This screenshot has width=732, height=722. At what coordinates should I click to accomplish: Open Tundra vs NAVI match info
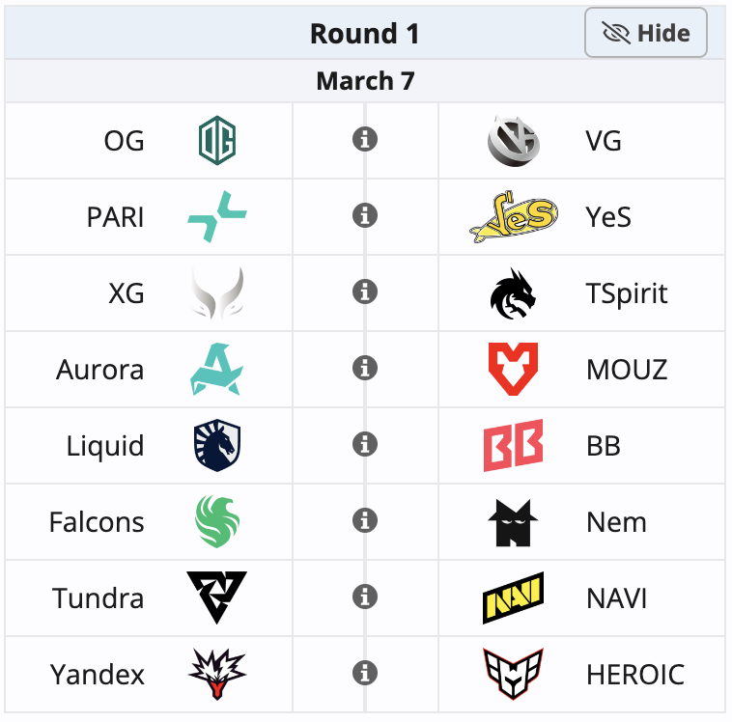[x=364, y=597]
